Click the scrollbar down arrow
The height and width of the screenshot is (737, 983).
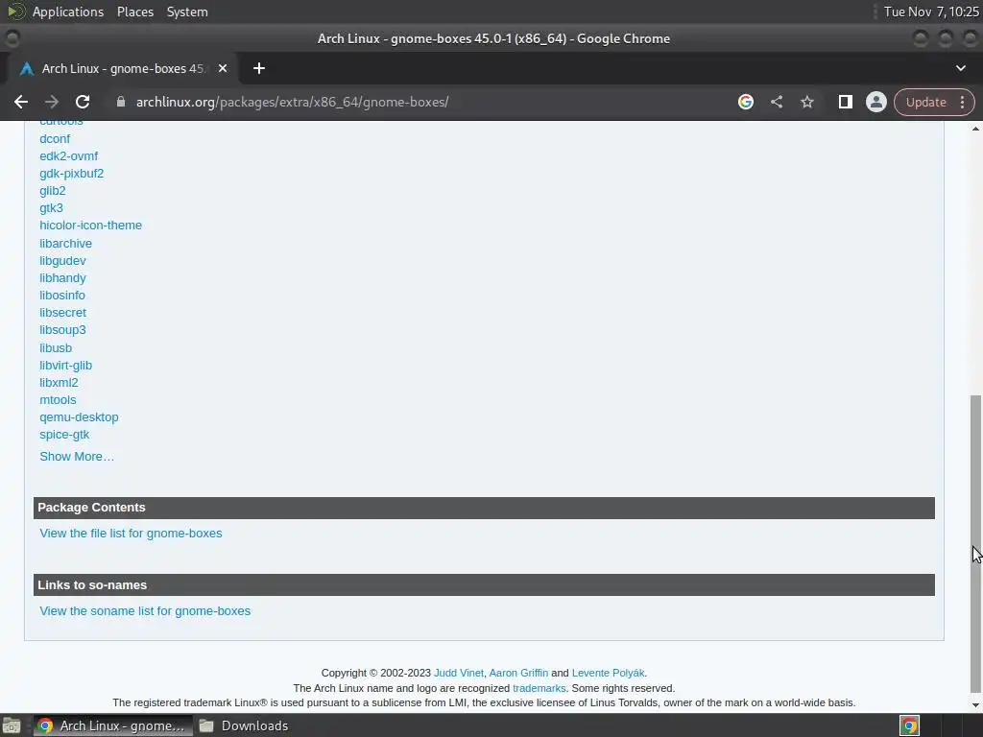(x=975, y=705)
